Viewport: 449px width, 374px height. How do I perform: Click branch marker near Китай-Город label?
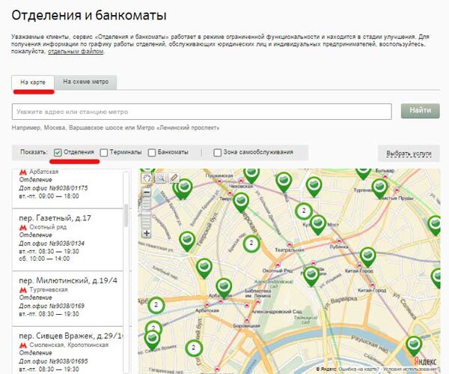click(x=368, y=256)
